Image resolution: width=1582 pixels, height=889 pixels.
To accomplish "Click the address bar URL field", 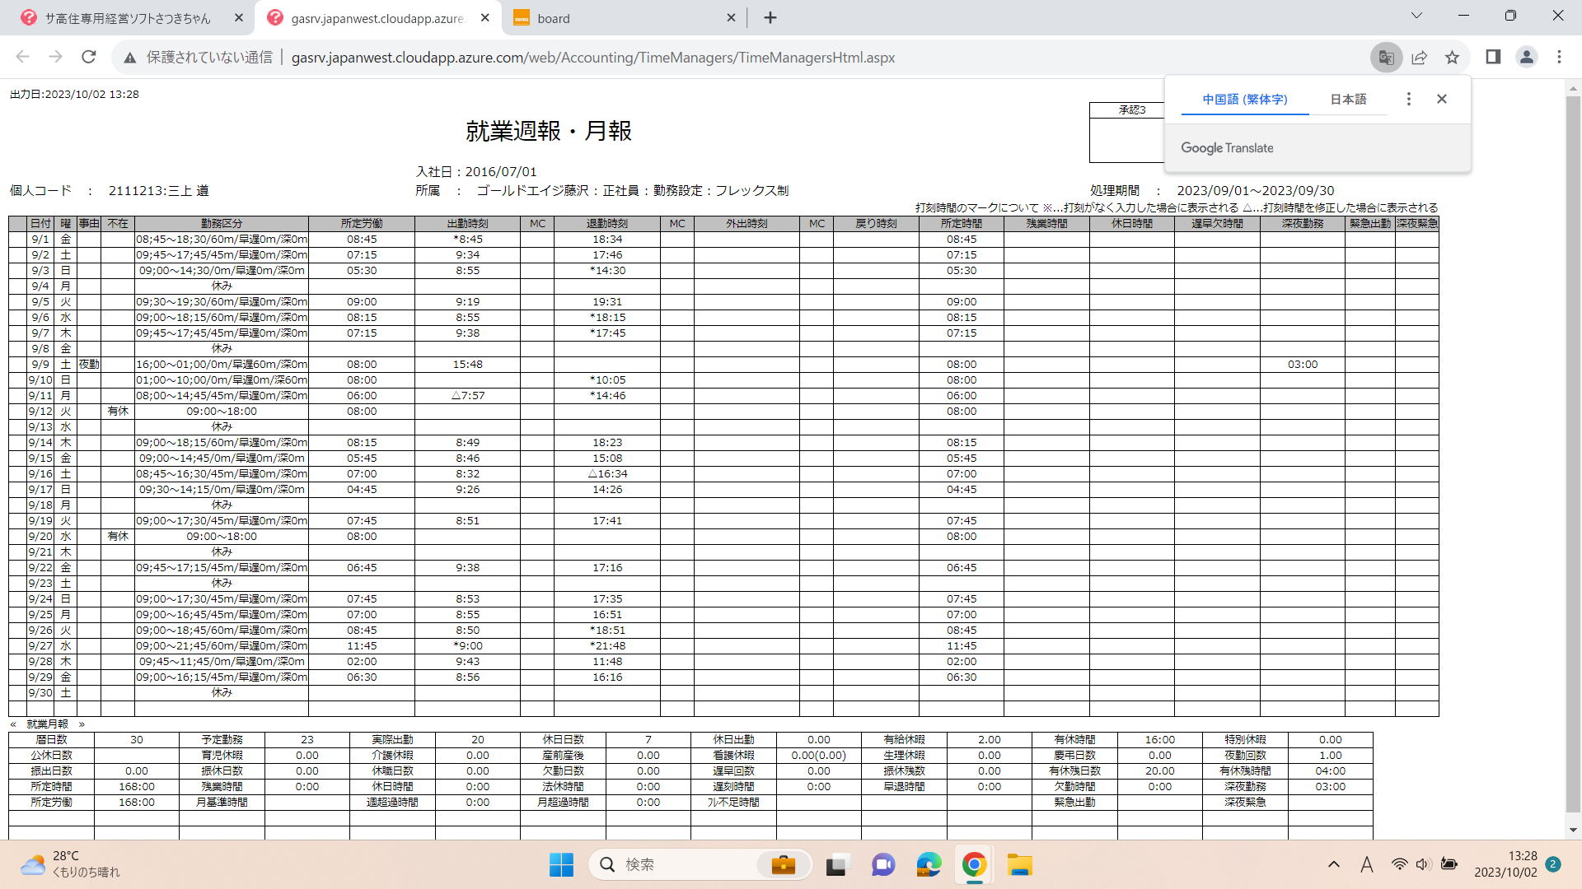I will pos(593,58).
